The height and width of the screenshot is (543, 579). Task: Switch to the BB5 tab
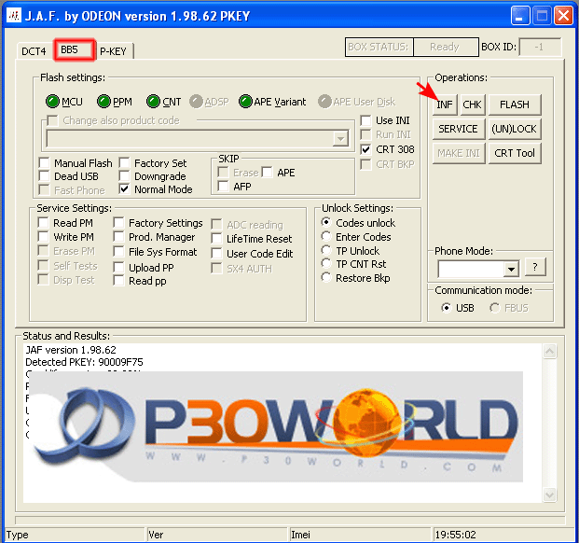(x=75, y=49)
